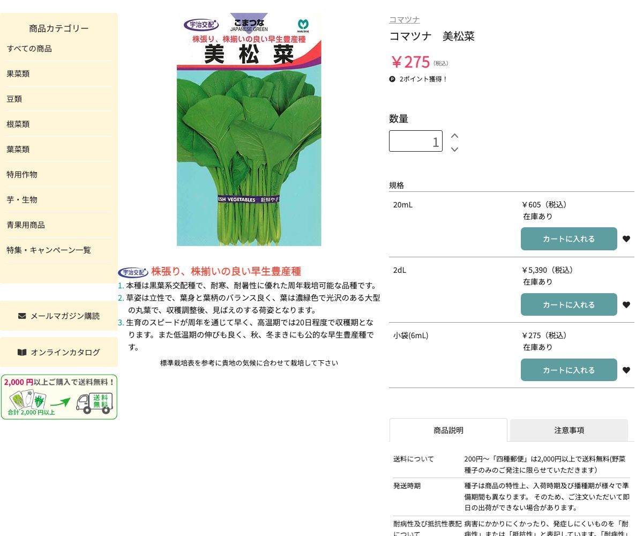Go to 果菜類 category

coord(18,73)
